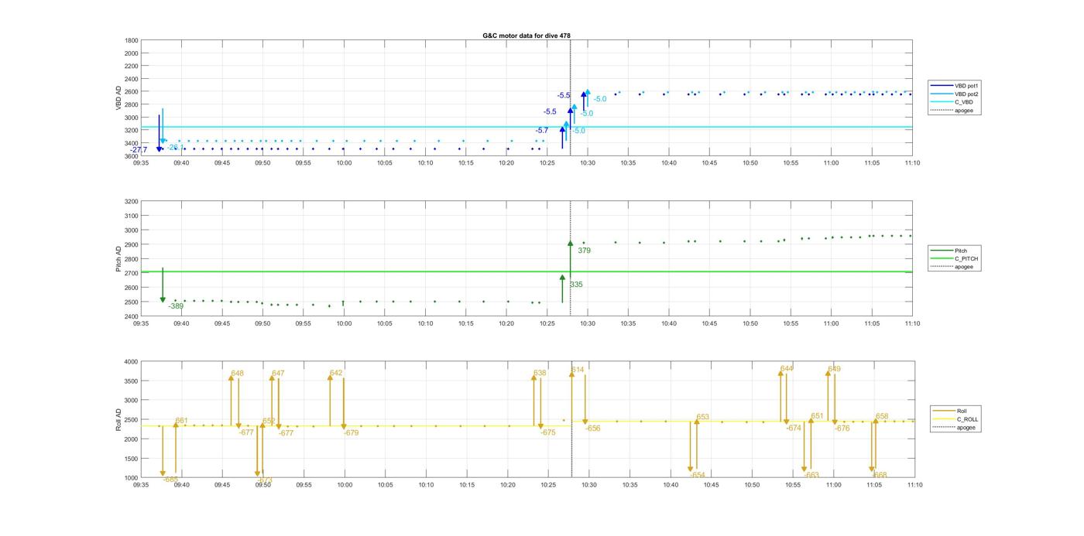Click the '652' roll annotation

(269, 422)
